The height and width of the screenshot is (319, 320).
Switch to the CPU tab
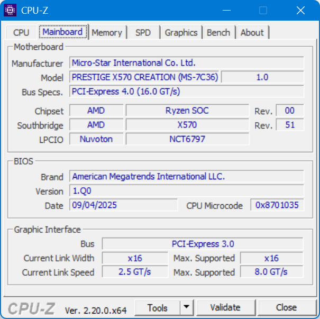click(21, 32)
